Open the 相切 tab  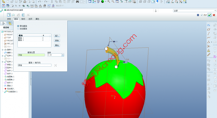click(23, 19)
